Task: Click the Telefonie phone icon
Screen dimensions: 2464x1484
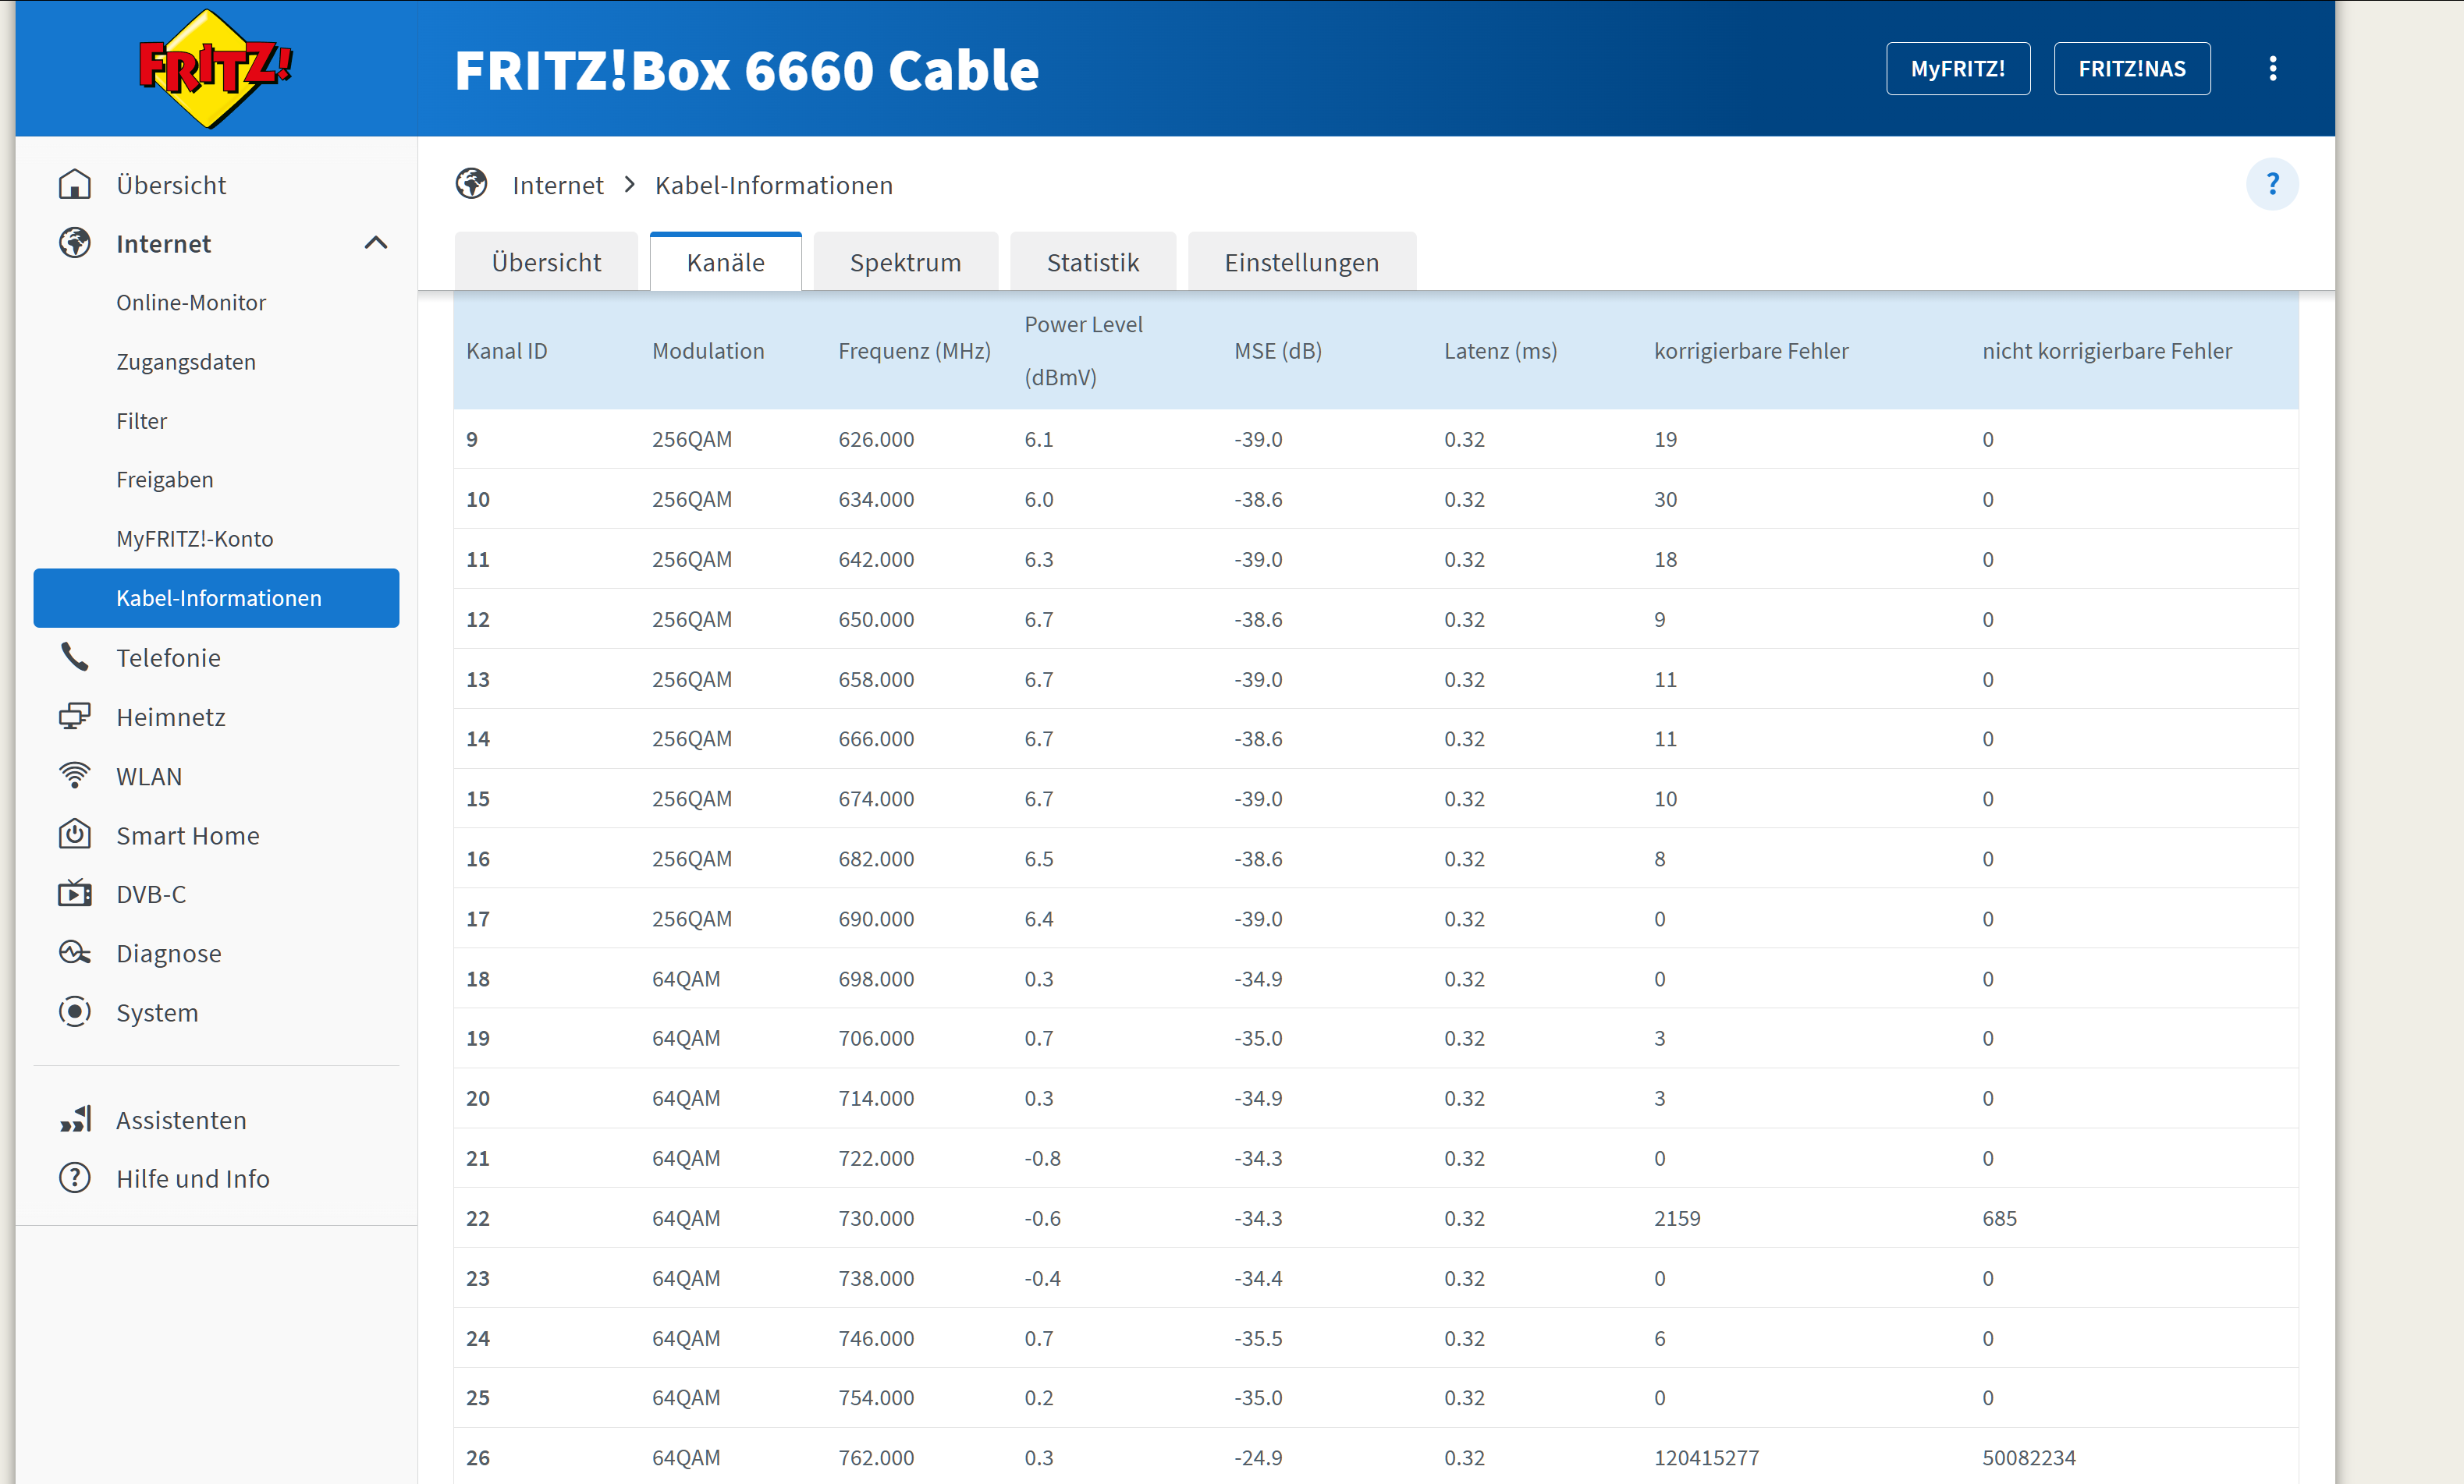Action: (x=75, y=657)
